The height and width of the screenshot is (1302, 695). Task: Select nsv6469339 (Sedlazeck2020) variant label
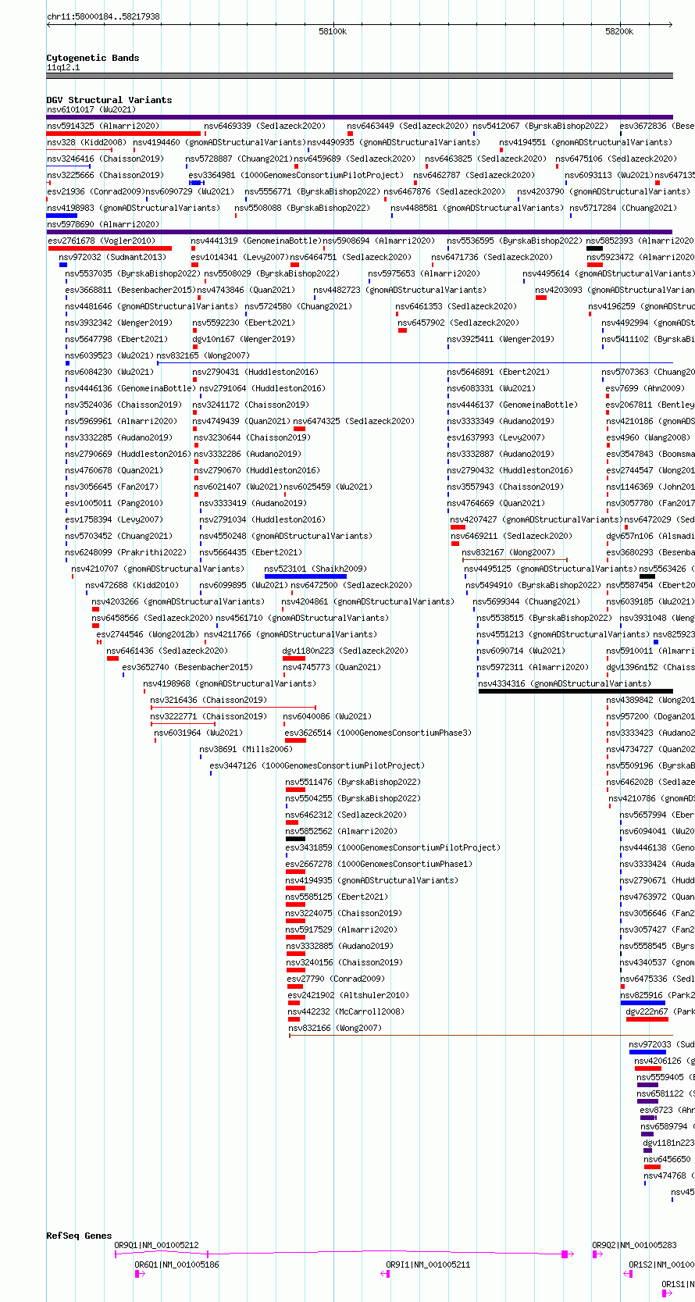(x=265, y=126)
